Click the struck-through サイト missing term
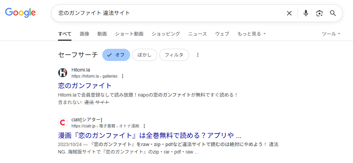 [102, 102]
